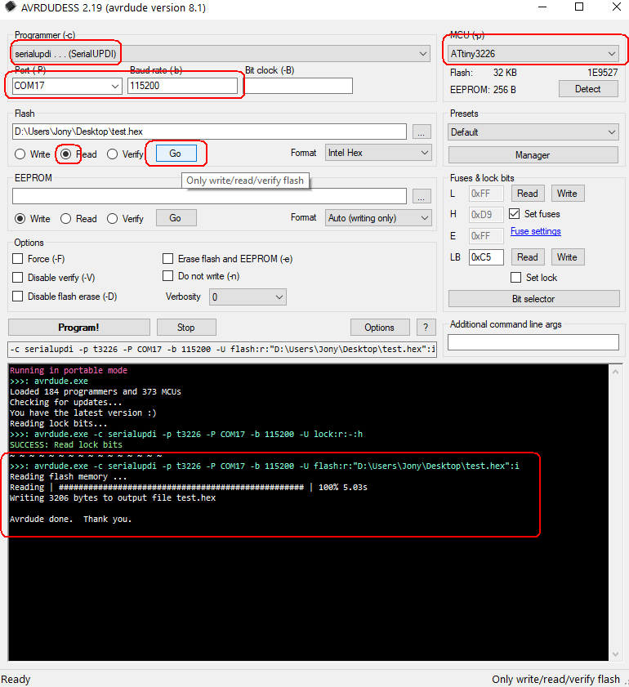The image size is (629, 687).
Task: Click the LB lock bits field 0xC5
Action: tap(486, 257)
